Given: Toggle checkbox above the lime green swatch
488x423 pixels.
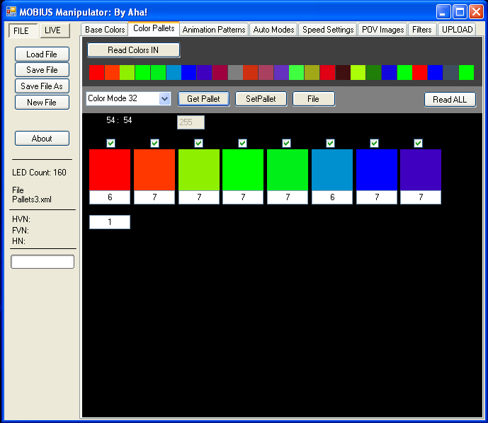Looking at the screenshot, I should [x=198, y=143].
